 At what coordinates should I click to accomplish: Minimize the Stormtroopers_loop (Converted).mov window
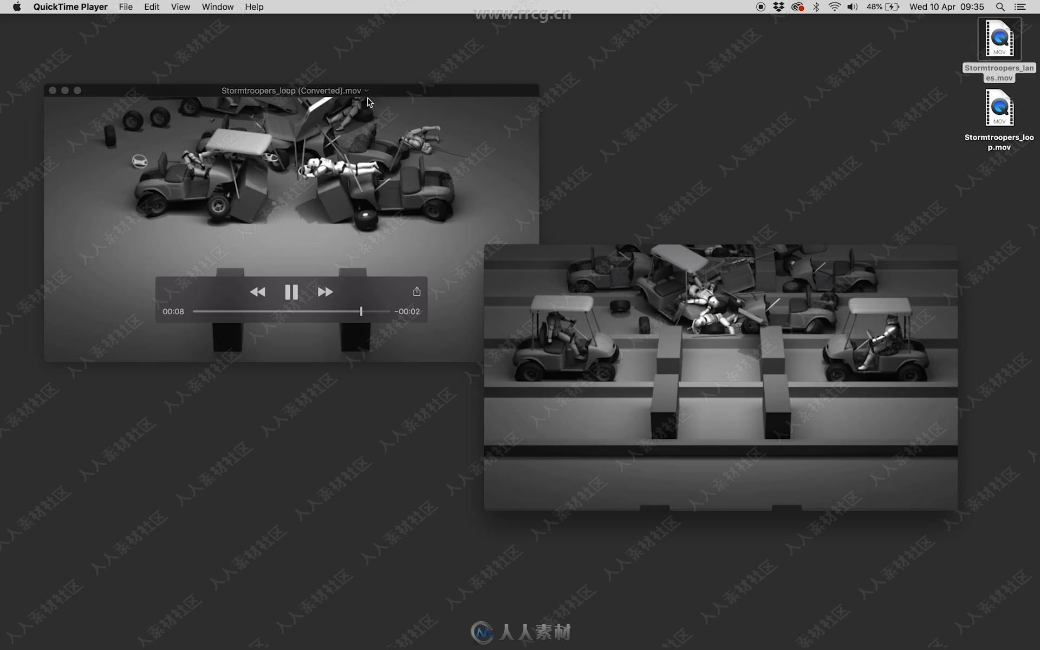[65, 90]
